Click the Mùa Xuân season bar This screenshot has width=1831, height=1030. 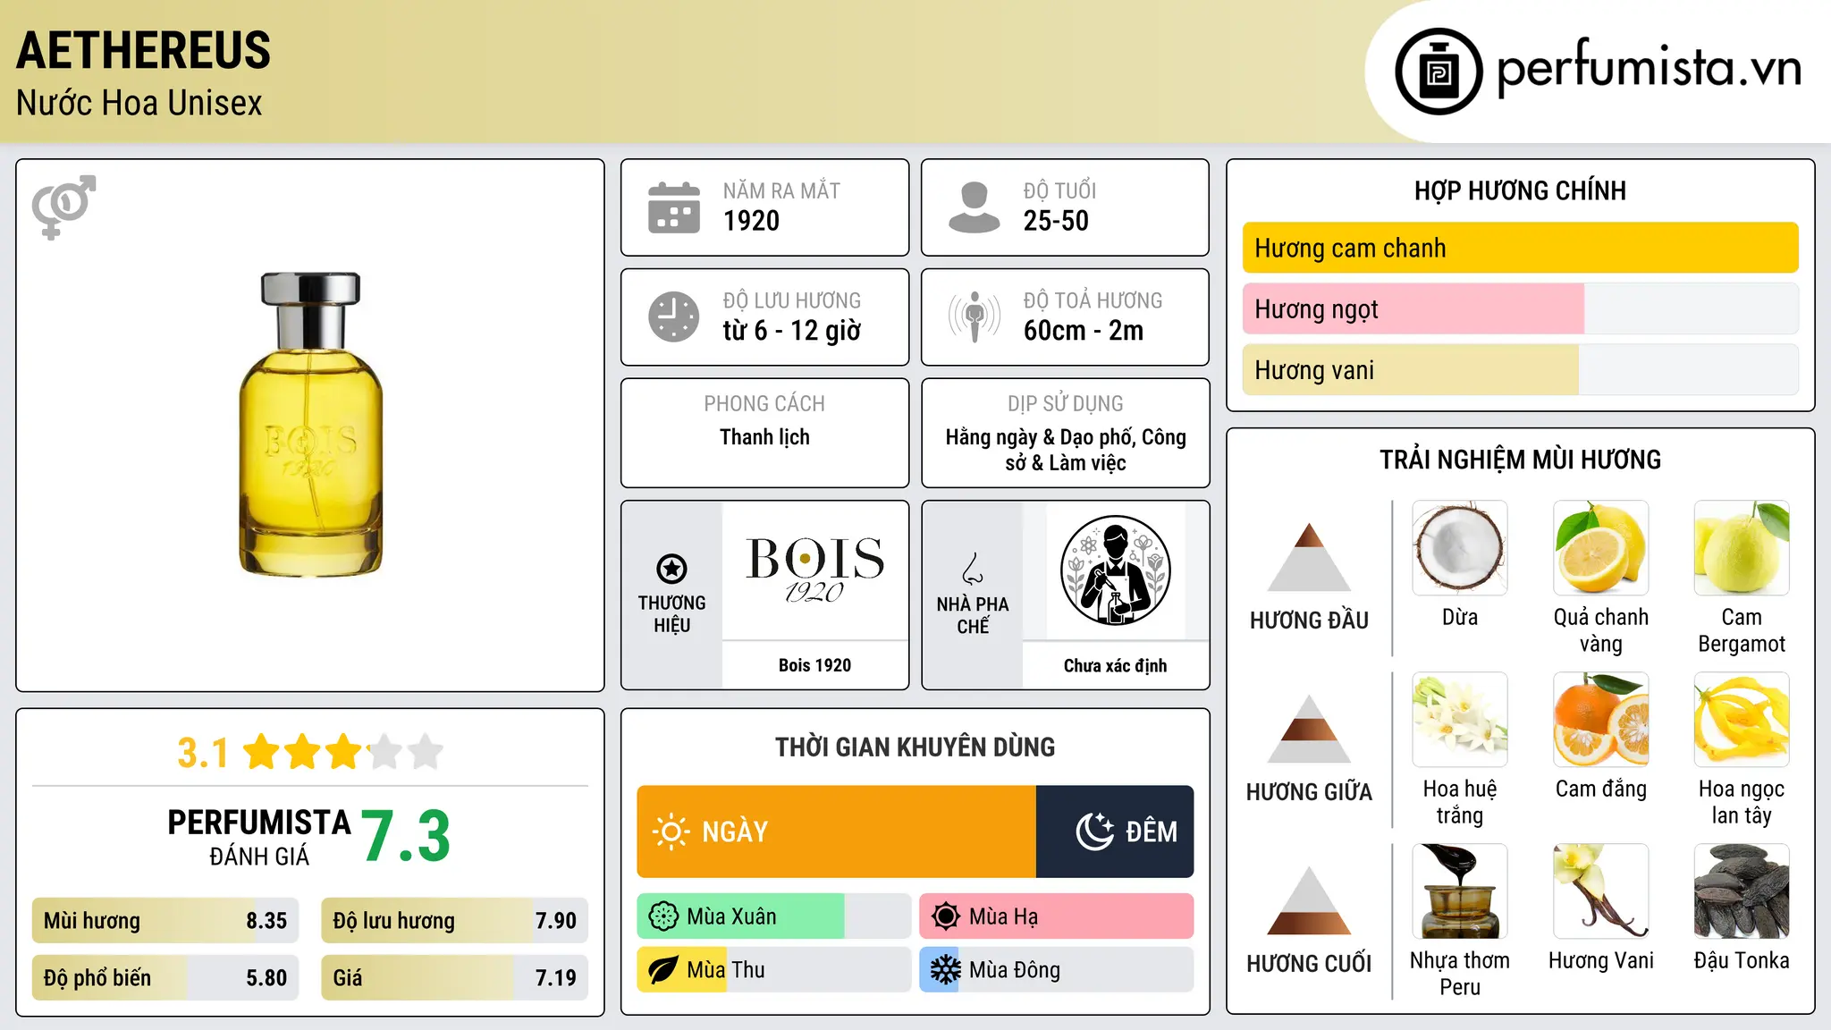(x=773, y=916)
